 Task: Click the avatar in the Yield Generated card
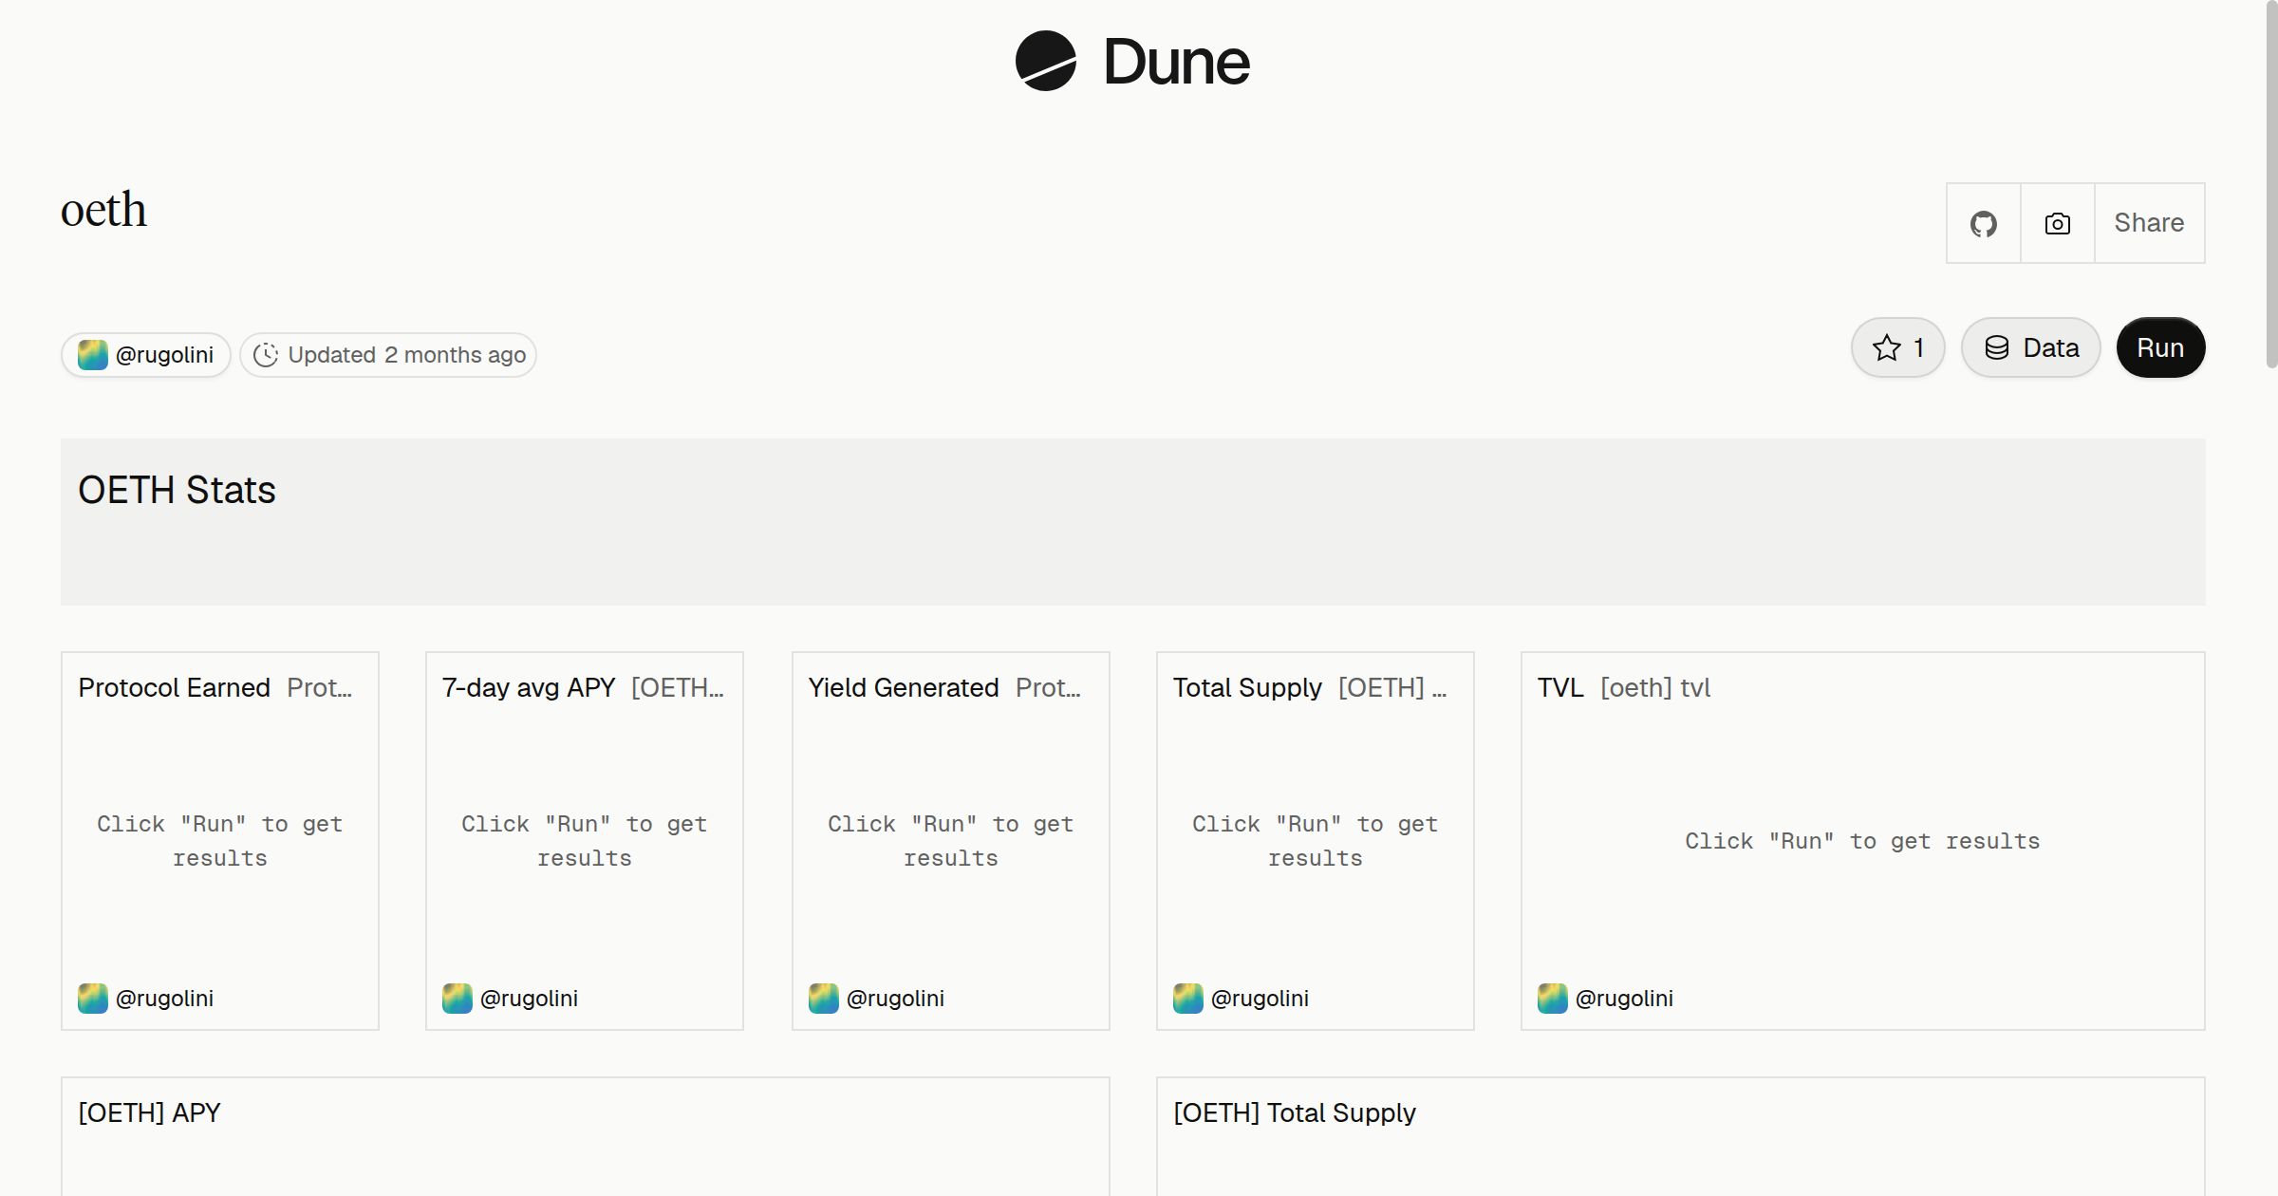[824, 999]
